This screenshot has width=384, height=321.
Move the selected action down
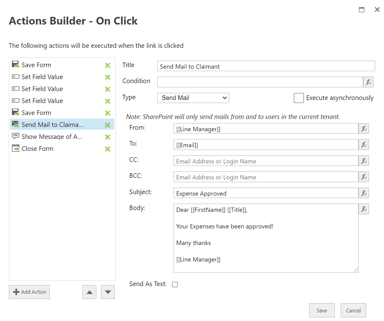click(x=108, y=292)
